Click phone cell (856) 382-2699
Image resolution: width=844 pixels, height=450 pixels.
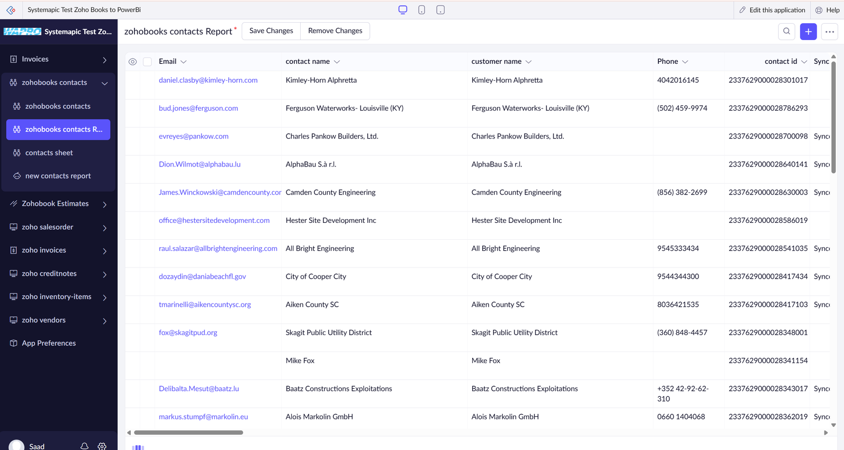tap(682, 192)
